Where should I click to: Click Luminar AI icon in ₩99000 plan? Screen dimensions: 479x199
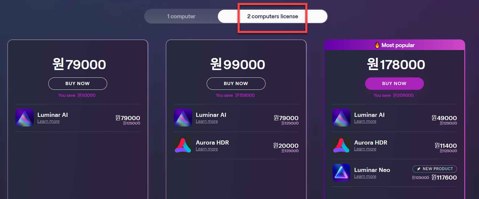(183, 118)
